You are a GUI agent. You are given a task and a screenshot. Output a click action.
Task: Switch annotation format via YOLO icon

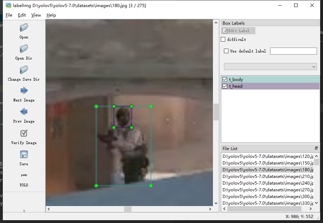[24, 175]
